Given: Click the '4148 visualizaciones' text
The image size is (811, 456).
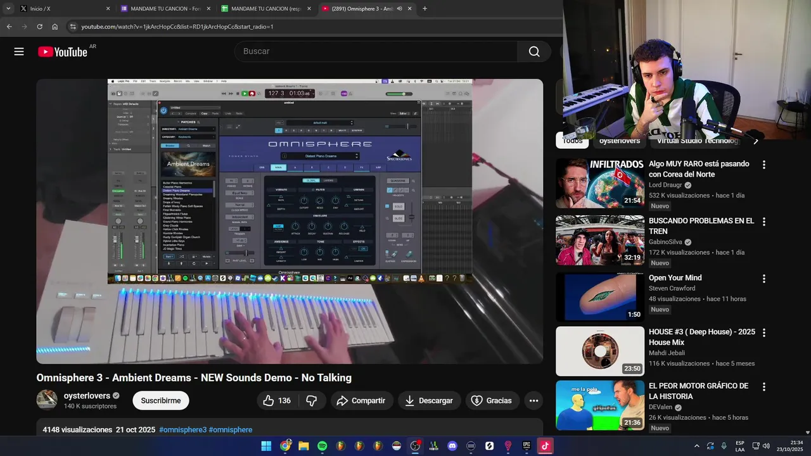Looking at the screenshot, I should click(77, 430).
